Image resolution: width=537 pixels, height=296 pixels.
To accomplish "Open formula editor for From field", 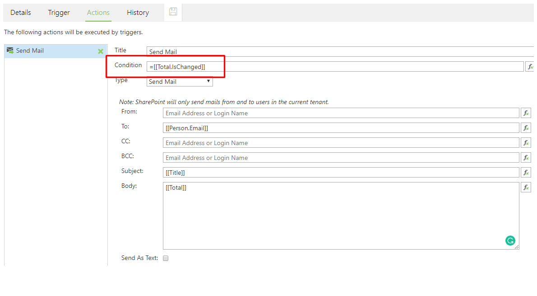I will tap(526, 113).
